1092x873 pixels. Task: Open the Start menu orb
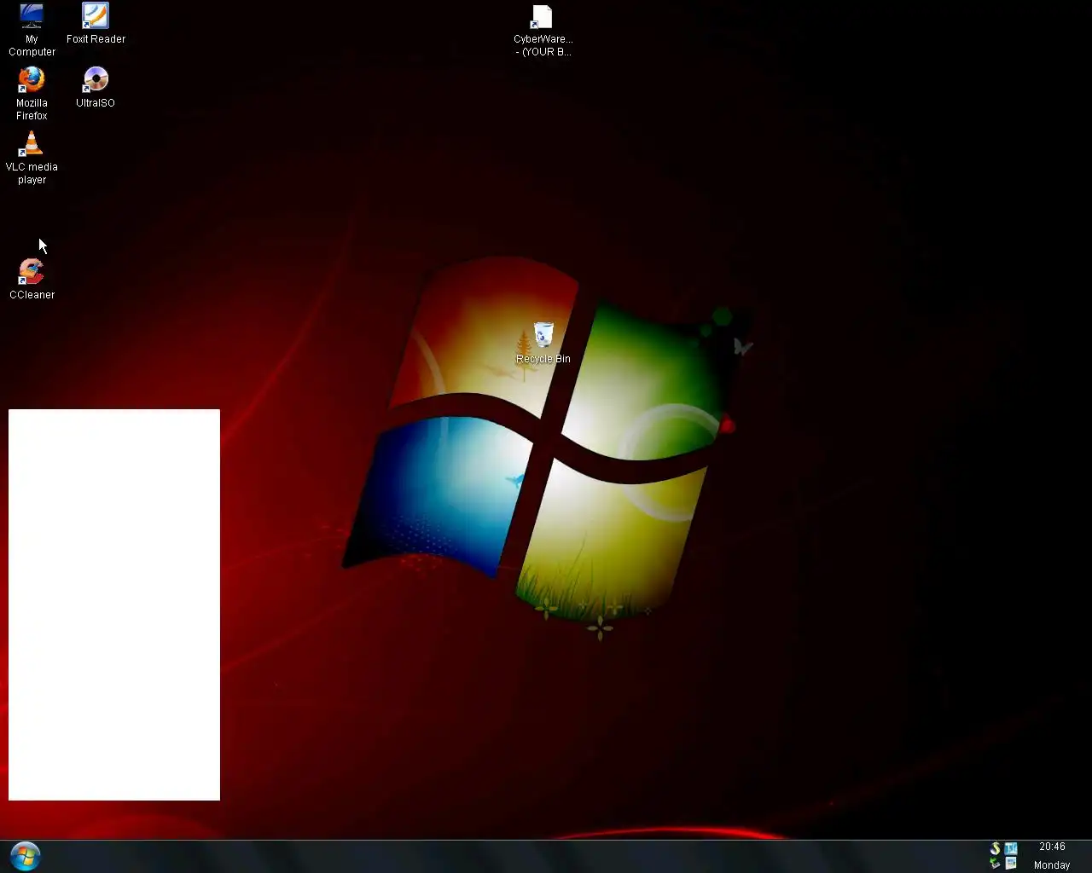point(26,857)
